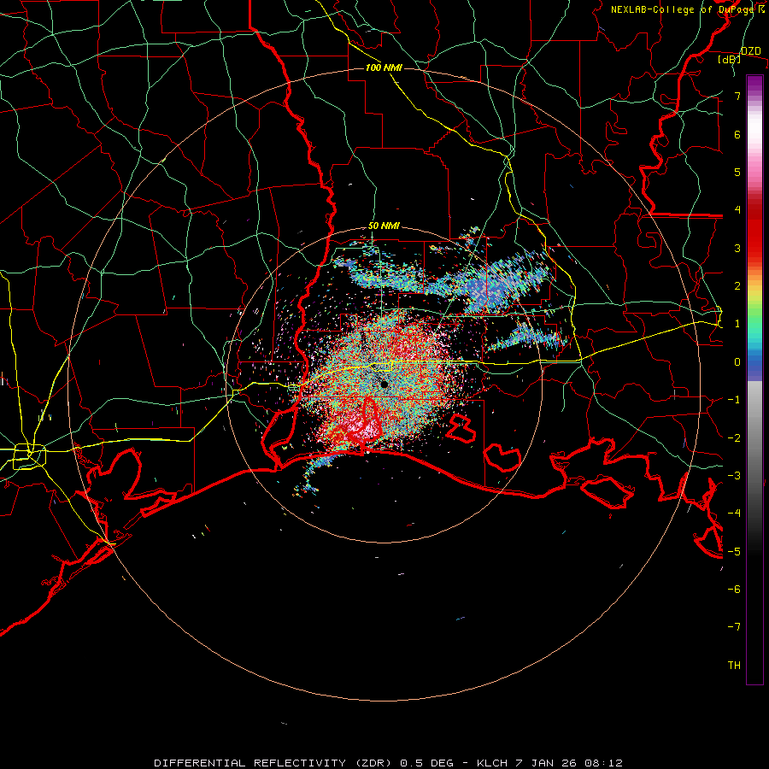
Task: Click the color scale value 4
Action: tap(737, 210)
